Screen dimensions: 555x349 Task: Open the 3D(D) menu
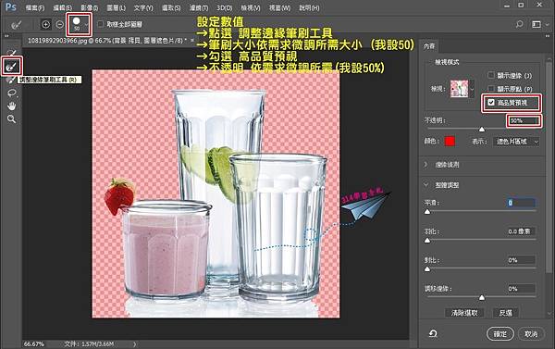tap(225, 7)
